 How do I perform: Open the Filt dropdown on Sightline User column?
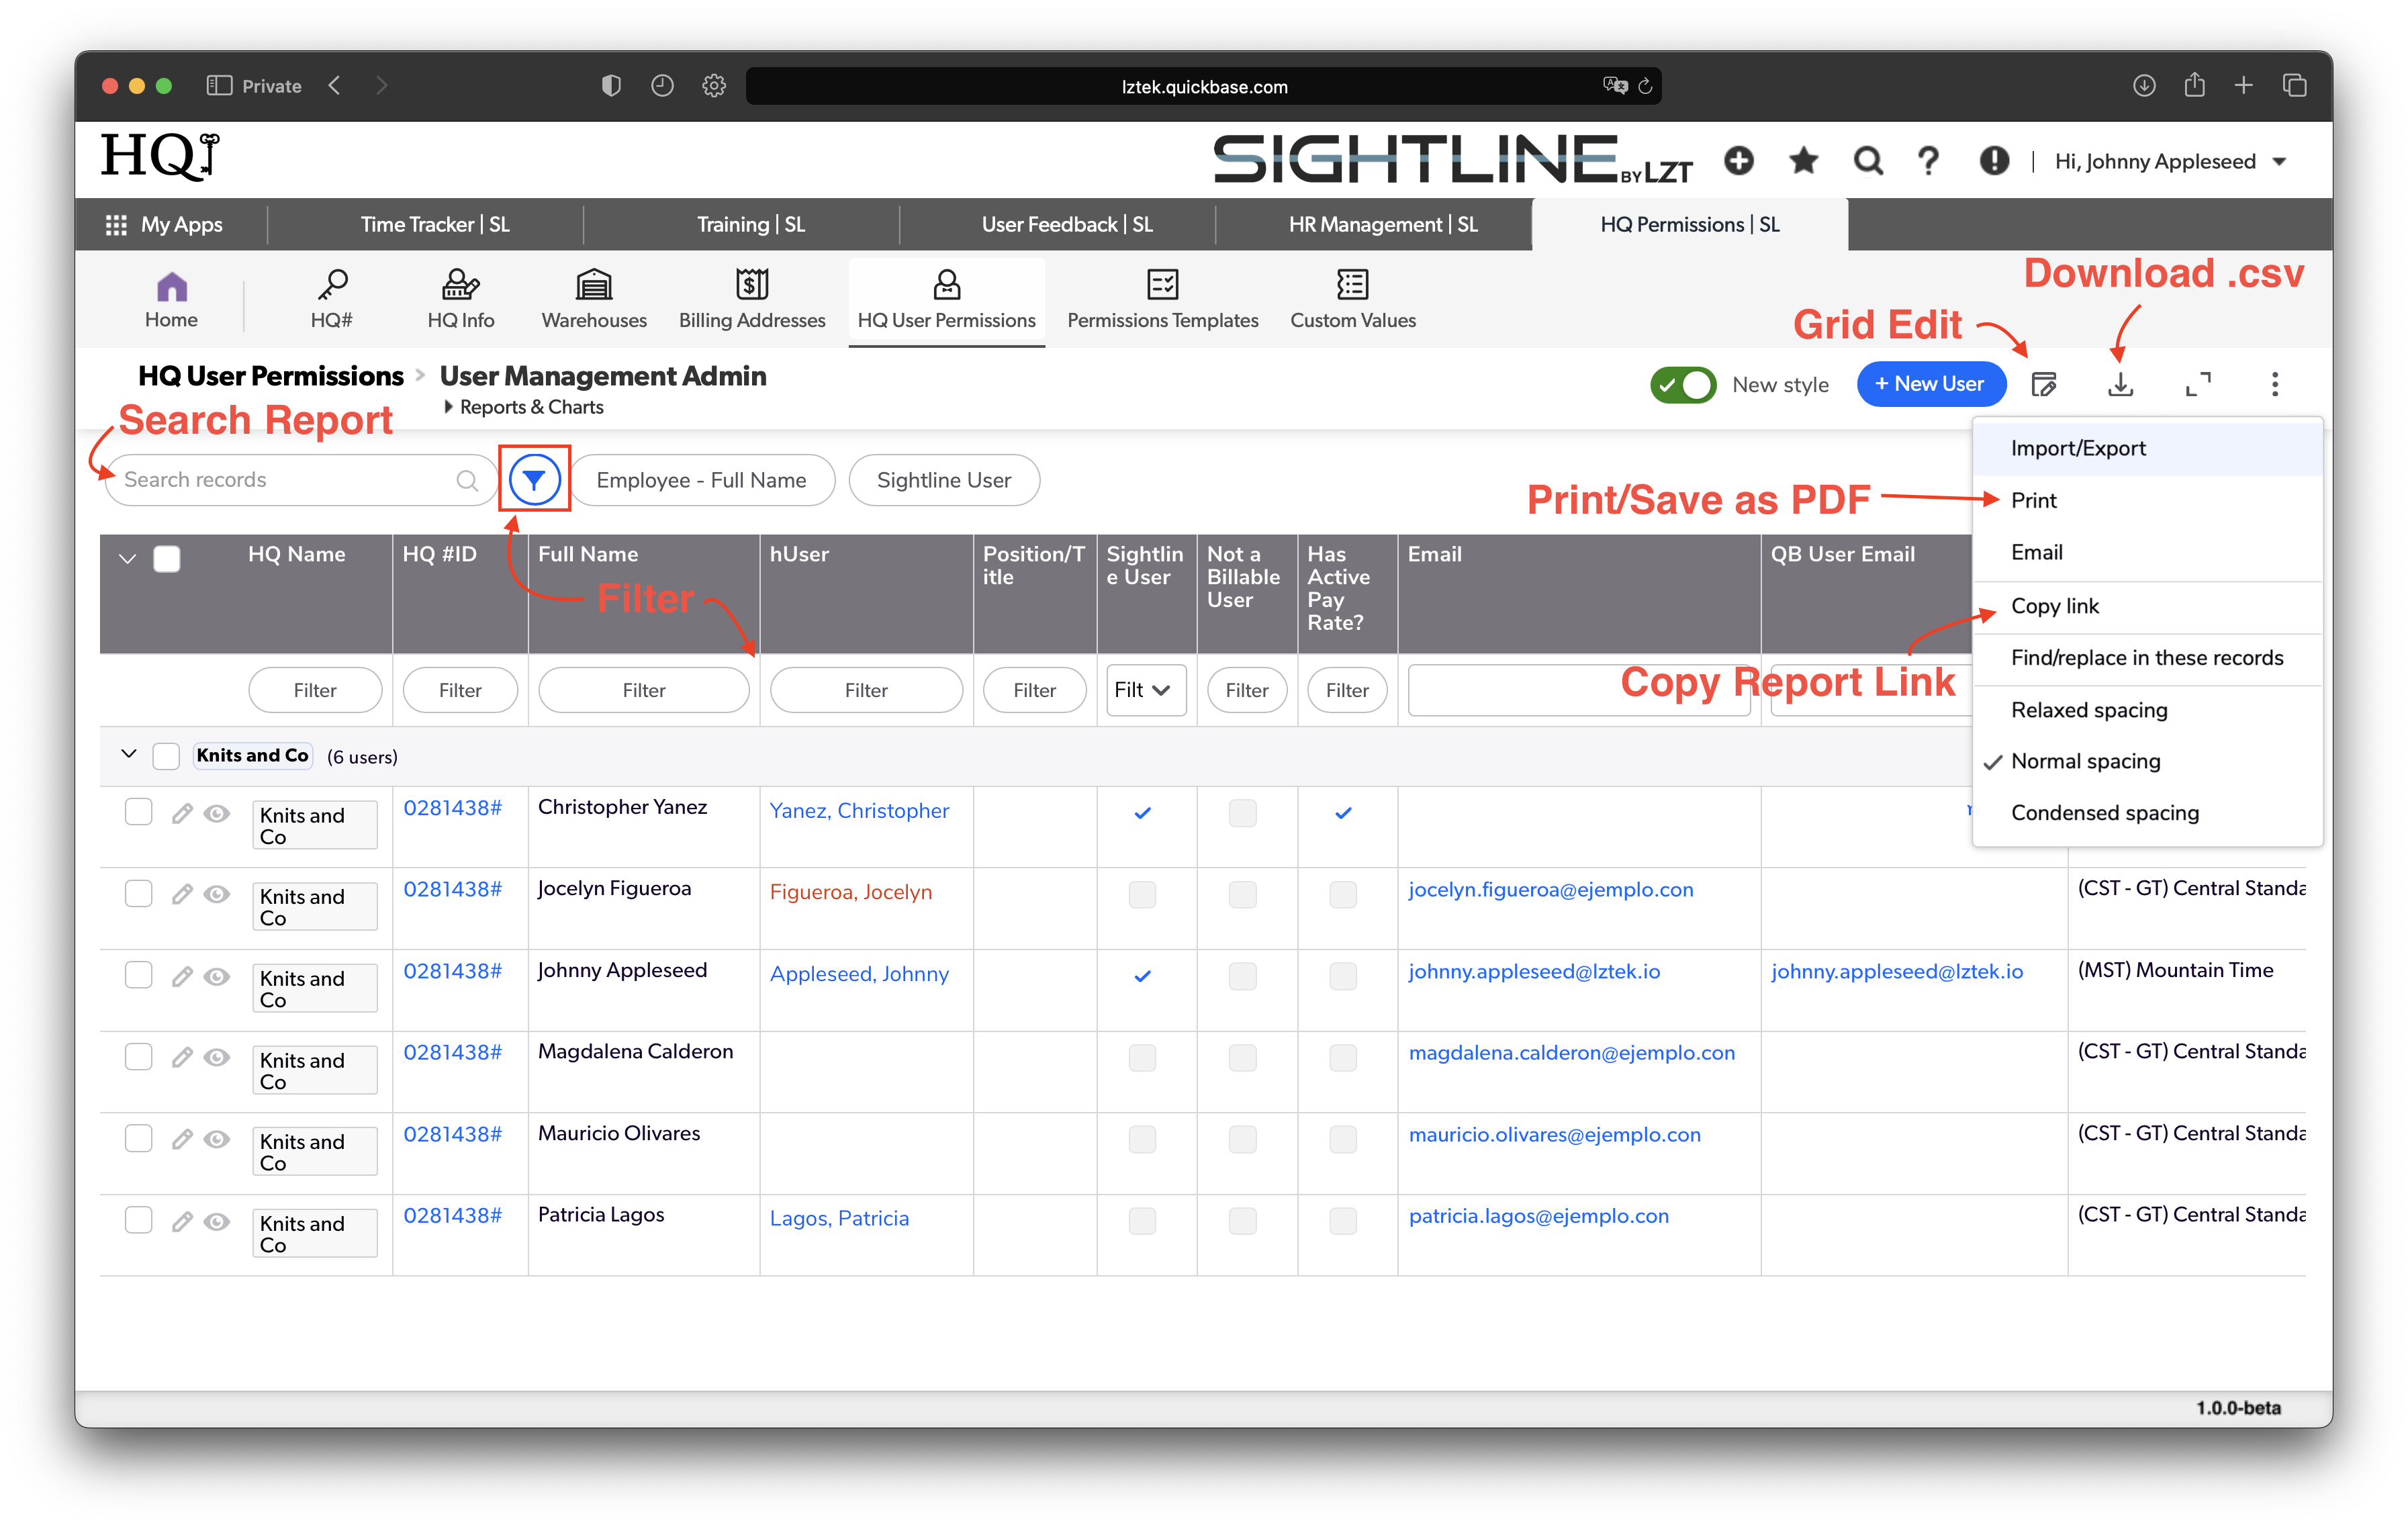pyautogui.click(x=1144, y=690)
